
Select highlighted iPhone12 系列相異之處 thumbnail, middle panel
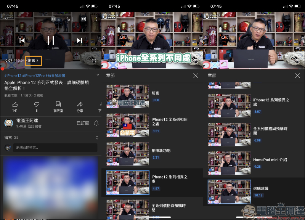pyautogui.click(x=128, y=183)
